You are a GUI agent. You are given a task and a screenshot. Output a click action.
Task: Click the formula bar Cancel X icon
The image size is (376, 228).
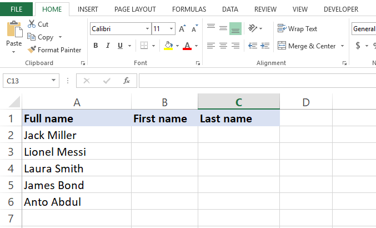87,81
